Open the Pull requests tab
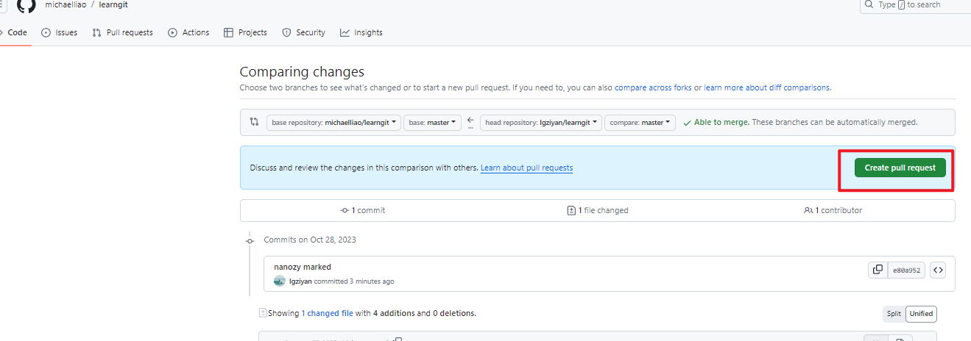Viewport: 971px width, 341px height. [122, 32]
